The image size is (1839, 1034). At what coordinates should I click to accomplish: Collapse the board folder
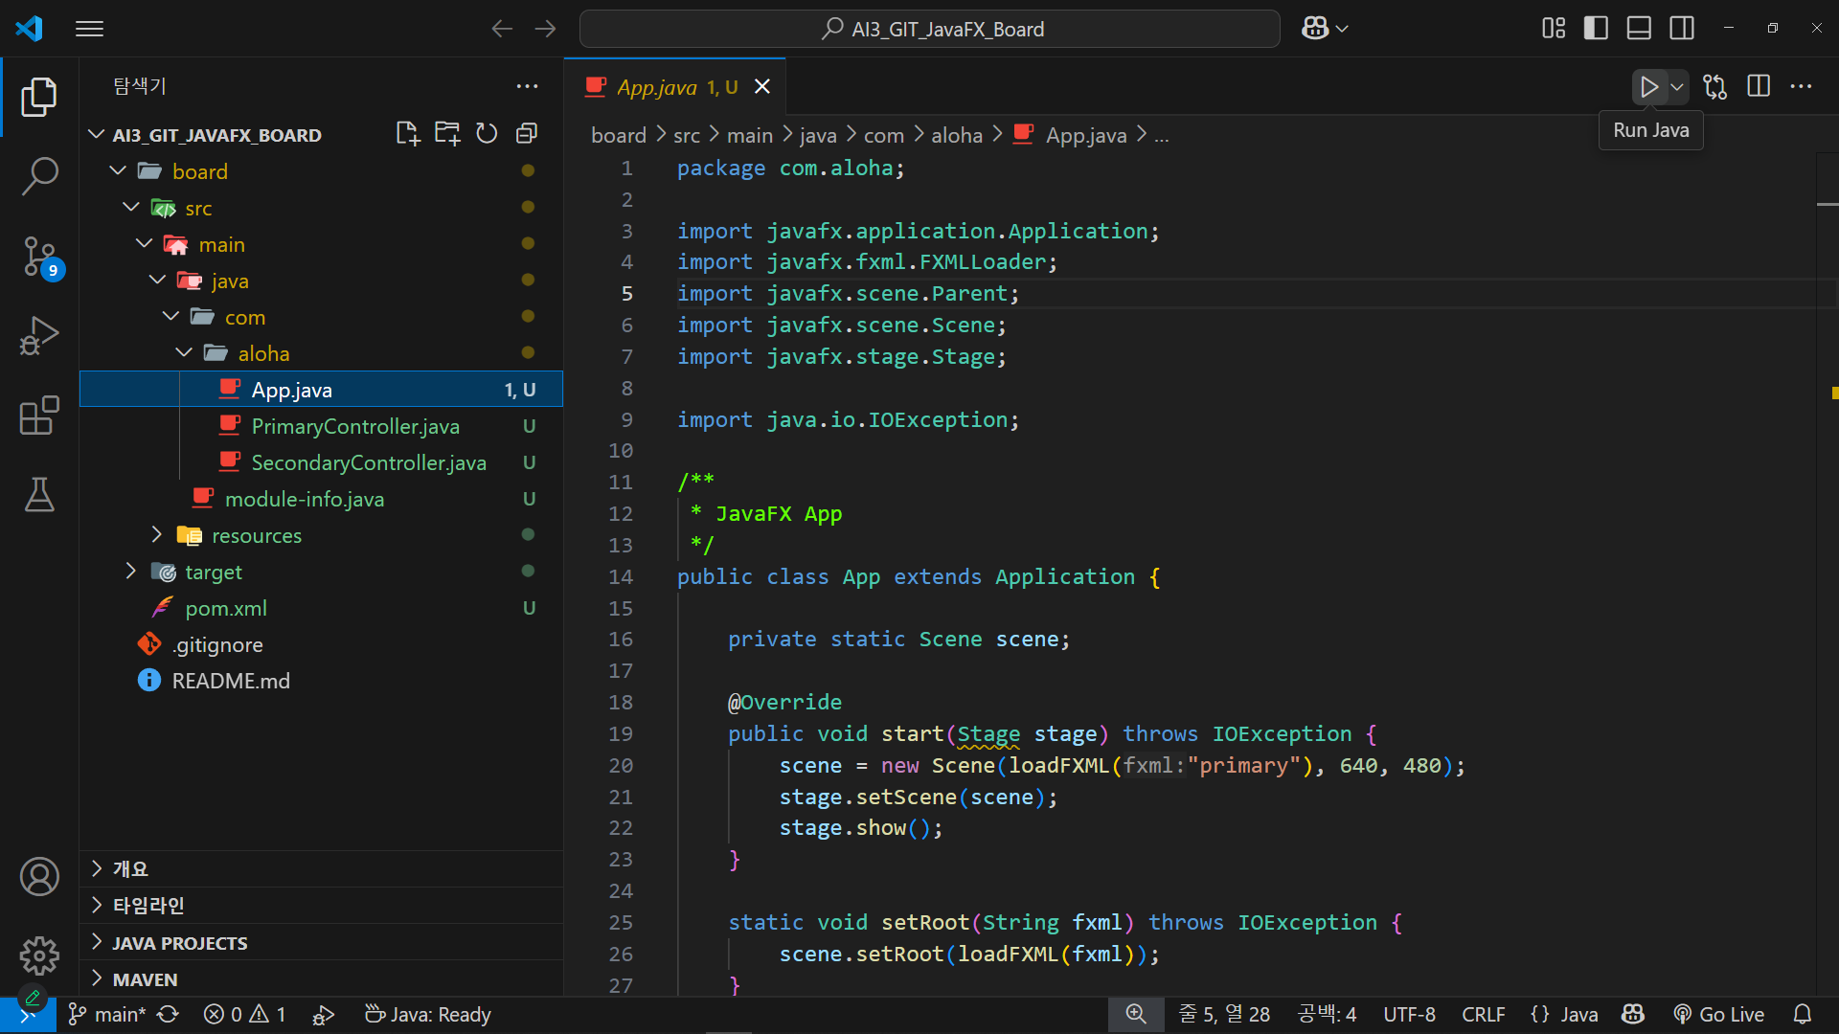[118, 170]
